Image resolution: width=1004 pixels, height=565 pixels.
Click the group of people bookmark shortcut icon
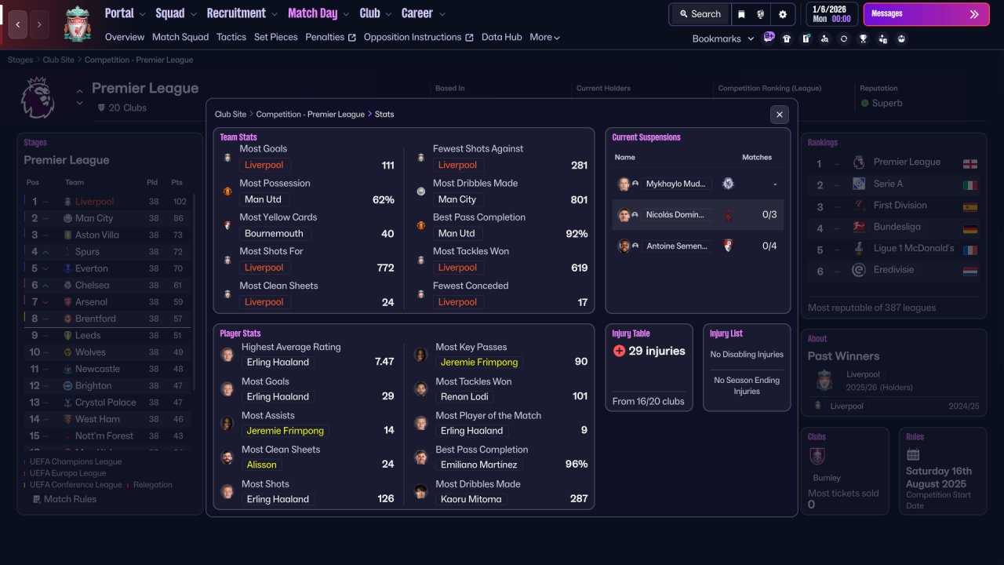(x=901, y=38)
